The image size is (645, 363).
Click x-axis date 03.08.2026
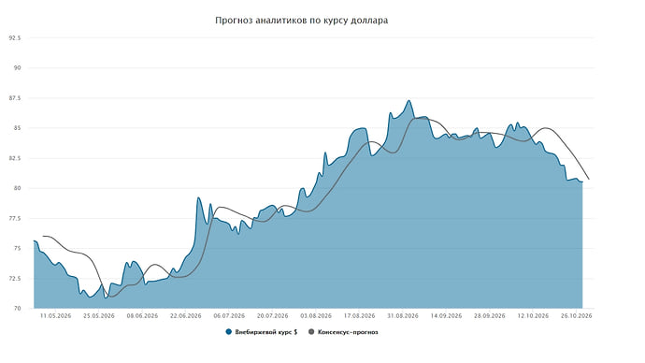tap(316, 316)
